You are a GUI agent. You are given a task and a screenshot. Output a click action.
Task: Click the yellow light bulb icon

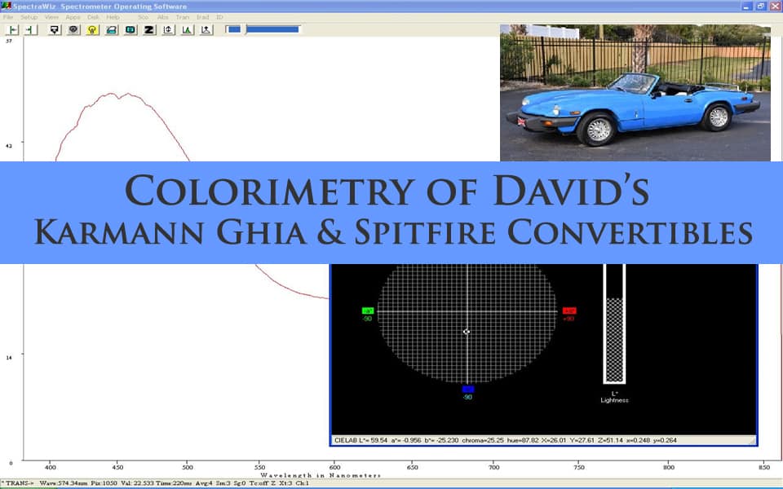92,30
